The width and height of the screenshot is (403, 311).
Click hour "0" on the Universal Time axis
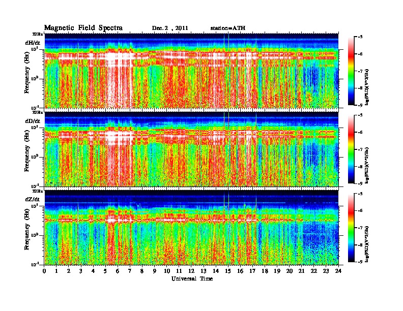click(44, 271)
